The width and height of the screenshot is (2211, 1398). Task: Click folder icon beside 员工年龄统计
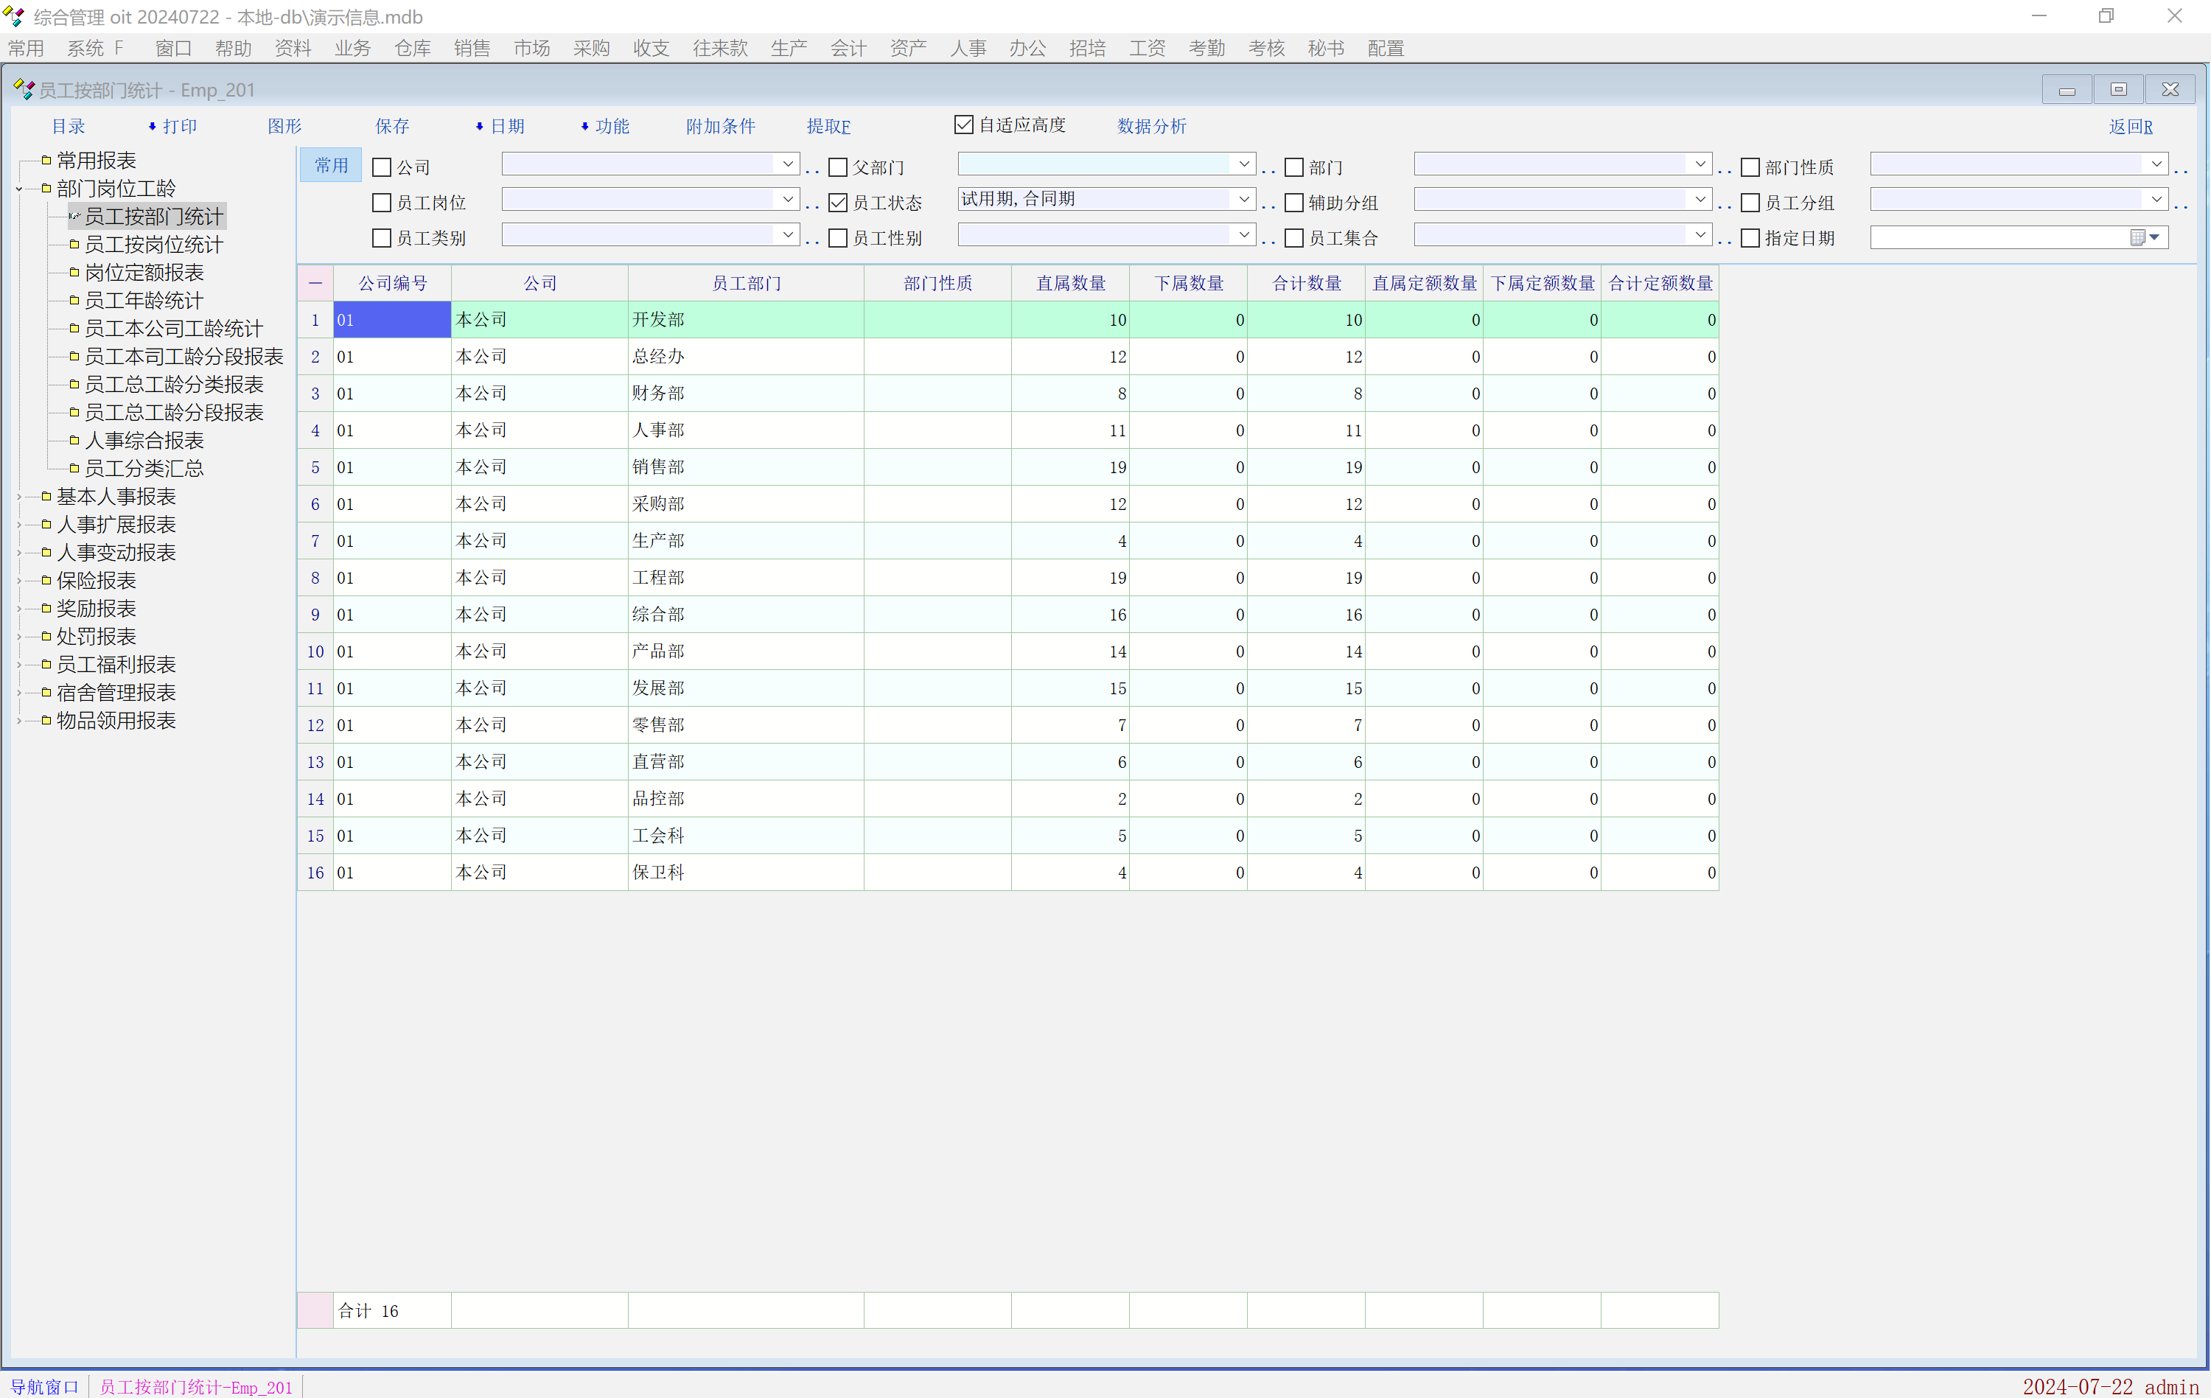click(74, 300)
